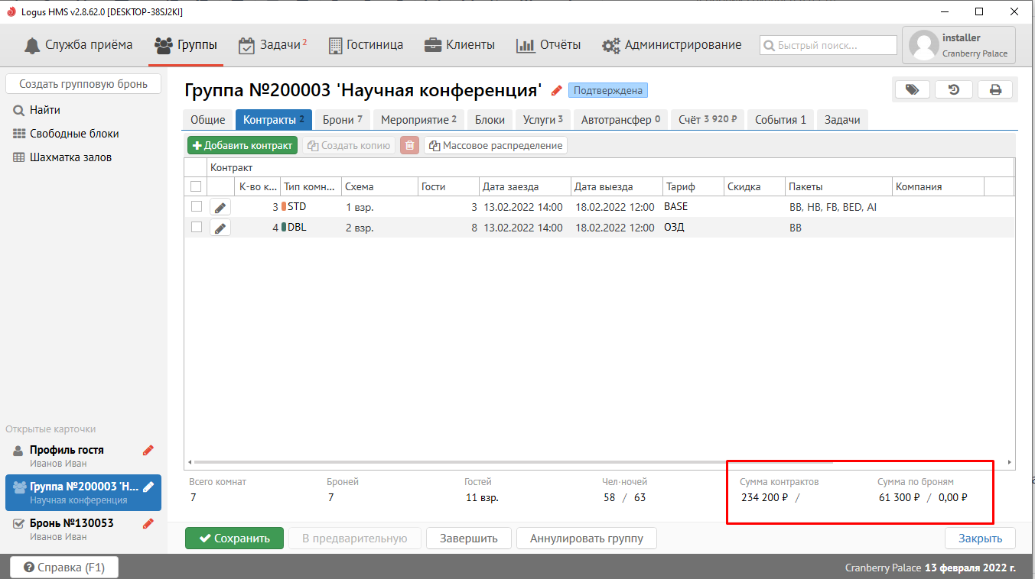Toggle the select-all header checkbox
The image size is (1035, 579).
coord(196,186)
